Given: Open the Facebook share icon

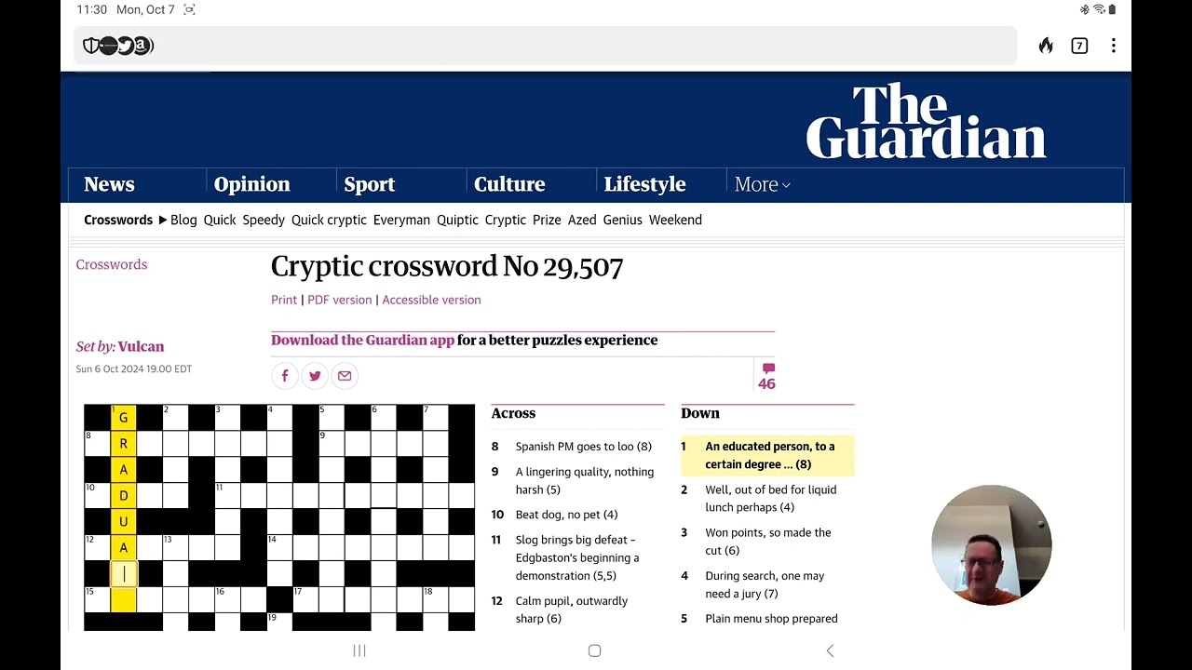Looking at the screenshot, I should point(285,375).
